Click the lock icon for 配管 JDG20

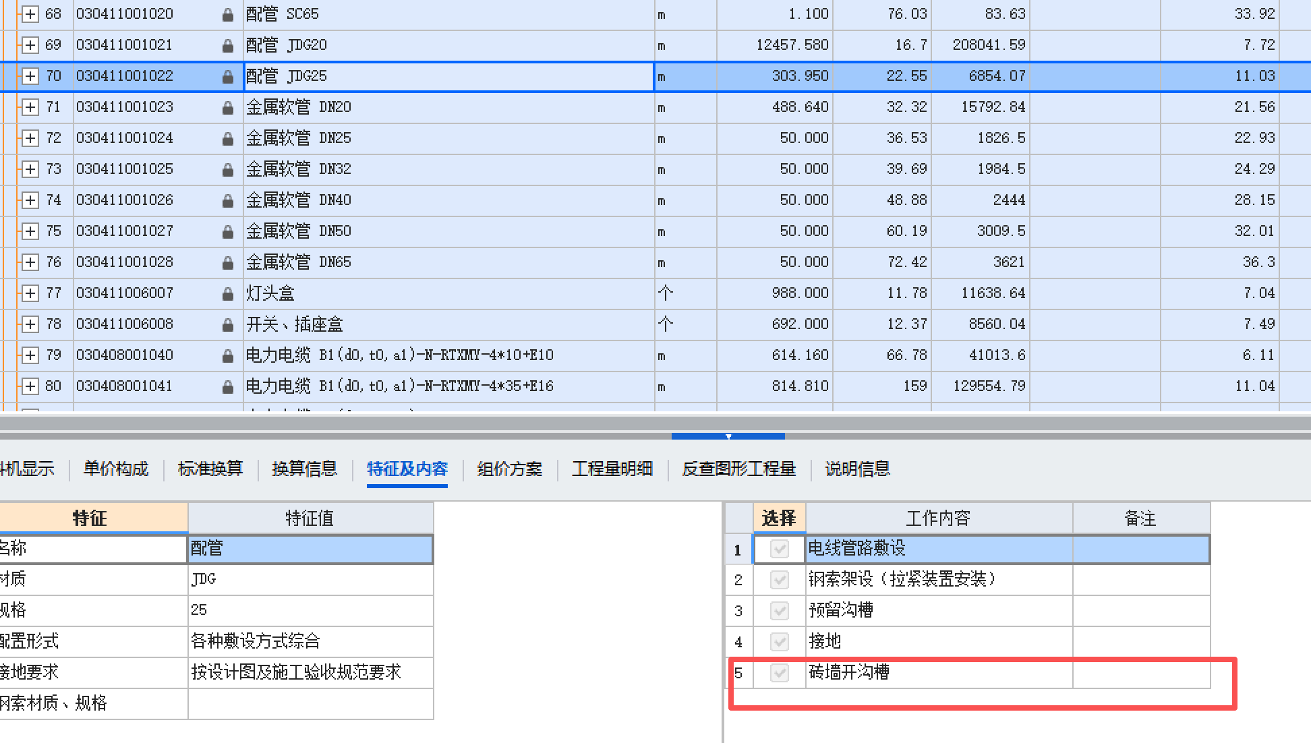tap(228, 46)
